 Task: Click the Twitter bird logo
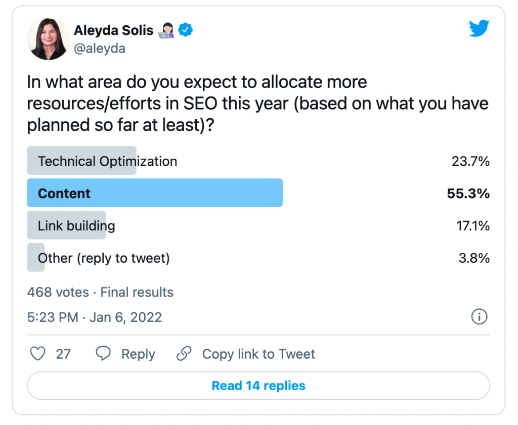click(479, 29)
